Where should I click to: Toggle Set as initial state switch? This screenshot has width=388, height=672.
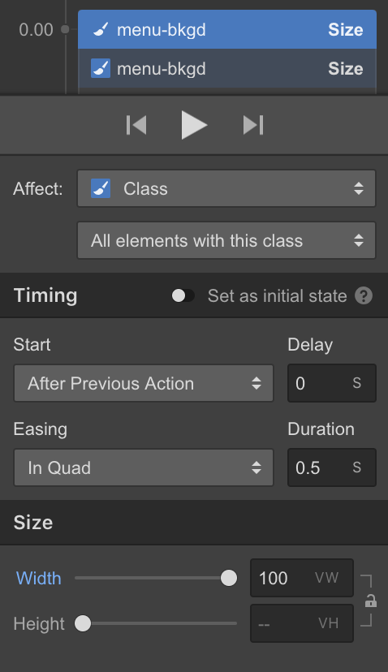(x=183, y=295)
